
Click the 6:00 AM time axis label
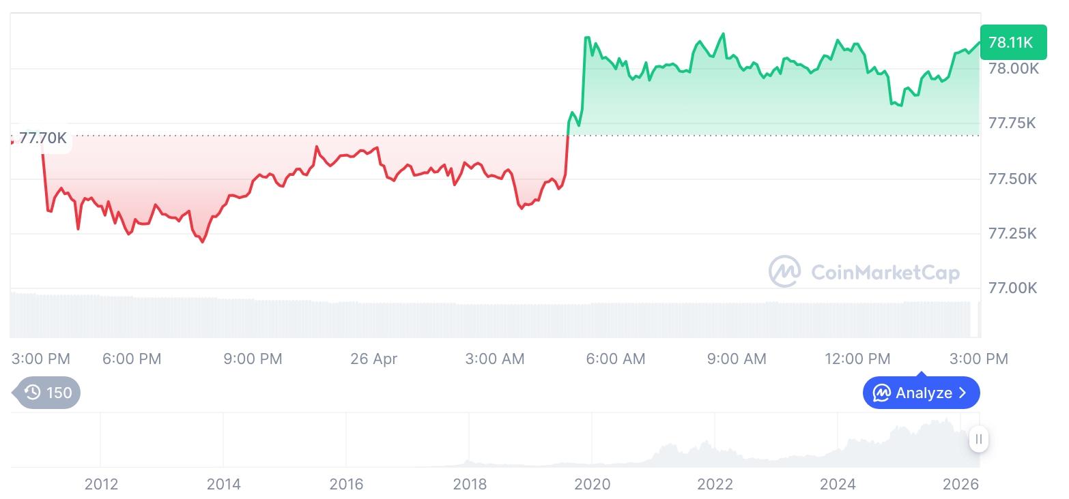616,359
